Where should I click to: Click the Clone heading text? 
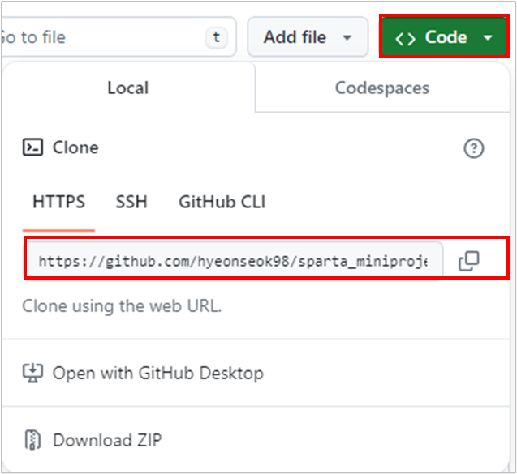pyautogui.click(x=75, y=147)
